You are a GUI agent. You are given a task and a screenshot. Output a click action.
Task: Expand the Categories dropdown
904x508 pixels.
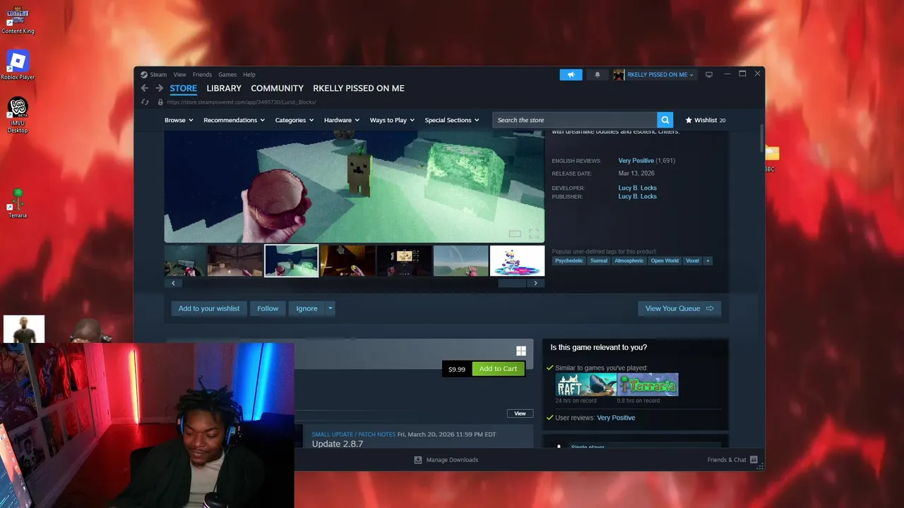click(x=295, y=120)
